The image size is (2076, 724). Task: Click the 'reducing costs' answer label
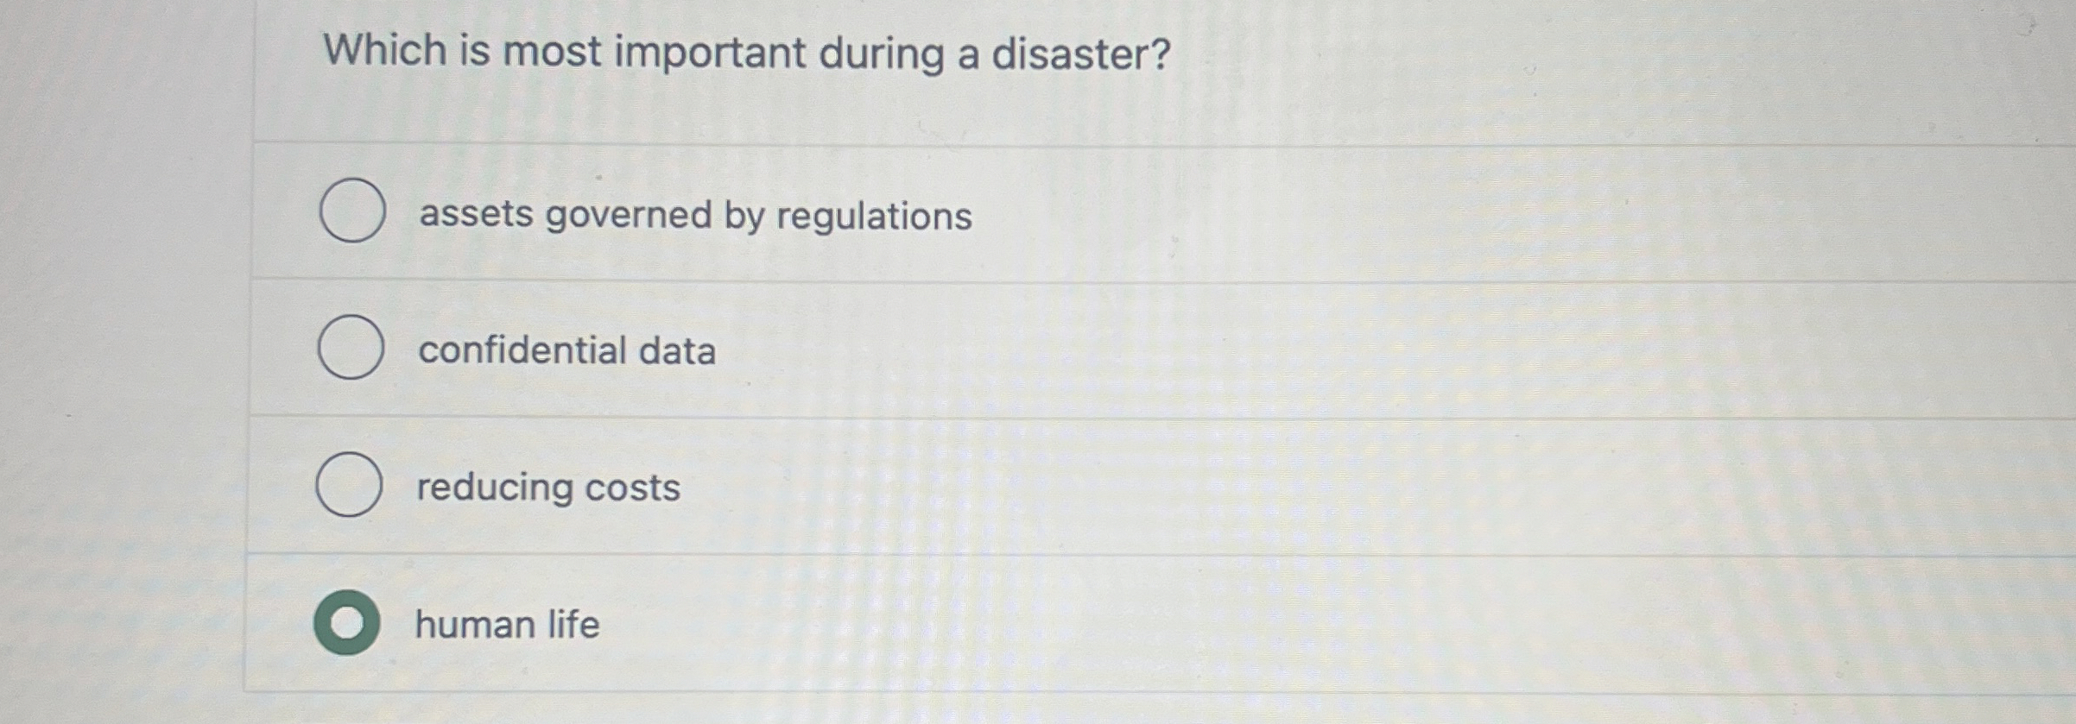548,488
